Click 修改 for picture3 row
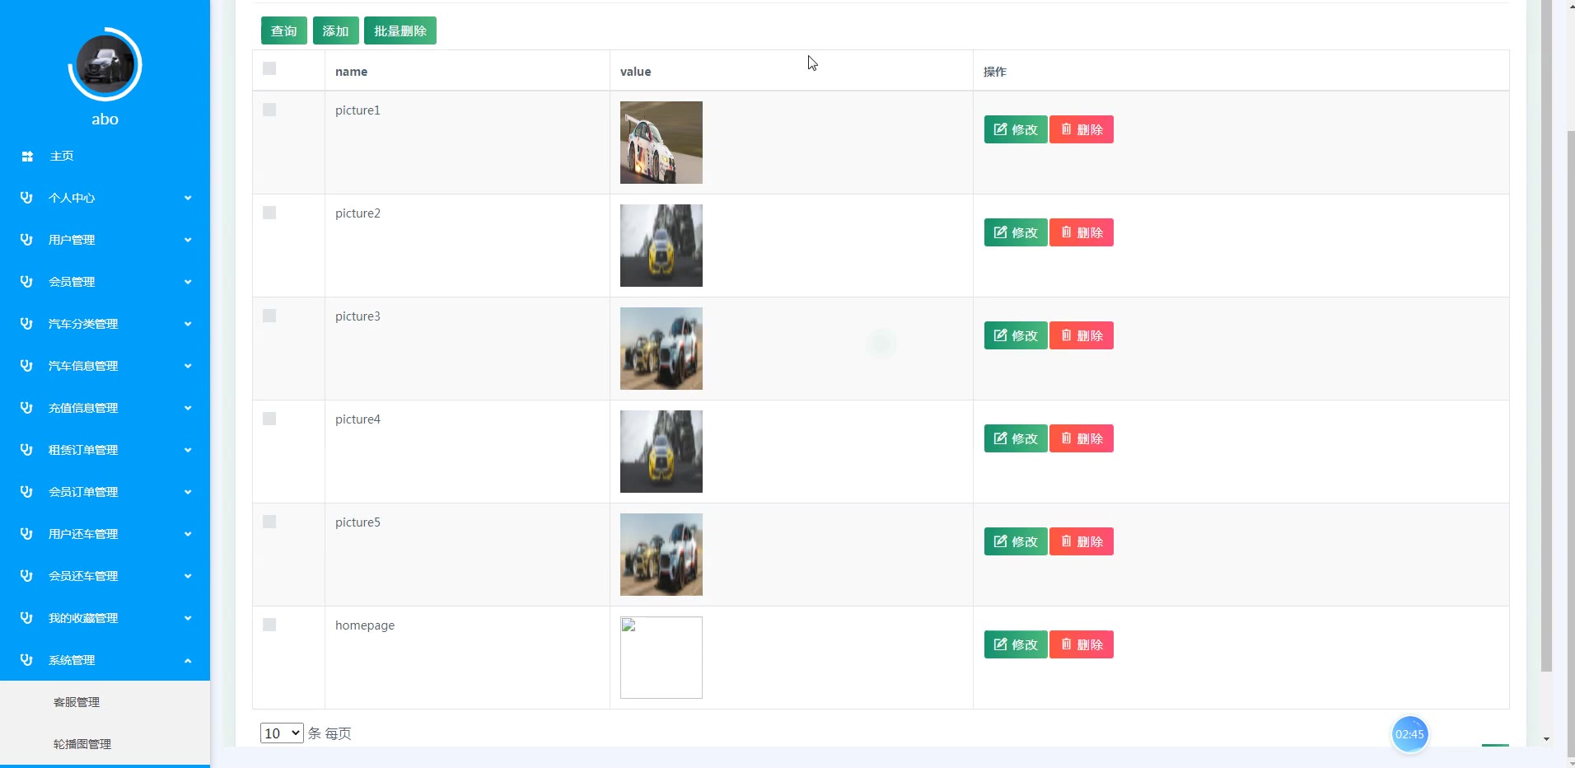This screenshot has height=768, width=1575. click(x=1016, y=335)
